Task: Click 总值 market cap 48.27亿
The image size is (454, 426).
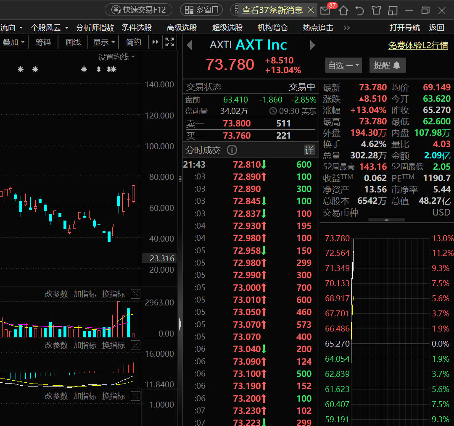Action: (435, 201)
